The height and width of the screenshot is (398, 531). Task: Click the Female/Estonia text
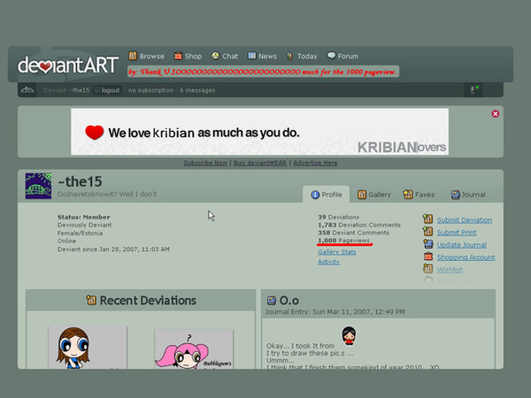pos(80,233)
